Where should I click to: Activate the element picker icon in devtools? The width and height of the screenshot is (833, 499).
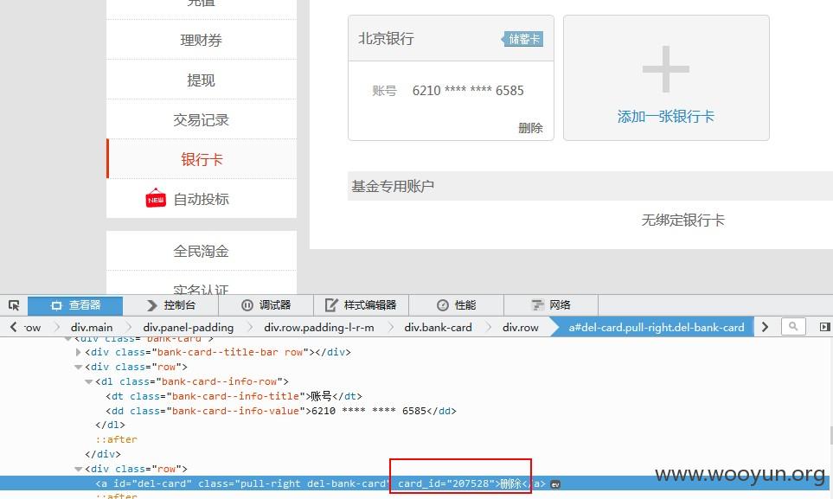click(14, 305)
